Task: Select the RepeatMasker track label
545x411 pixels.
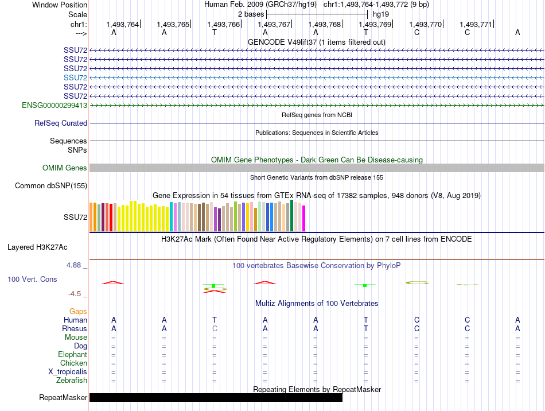Action: 63,398
